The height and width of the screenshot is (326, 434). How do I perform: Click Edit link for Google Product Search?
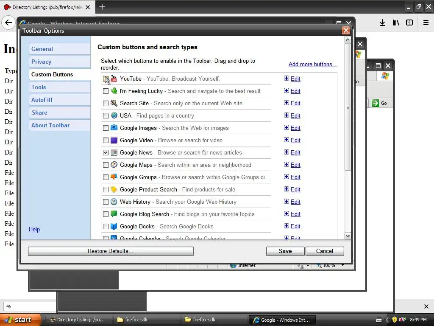pos(295,189)
